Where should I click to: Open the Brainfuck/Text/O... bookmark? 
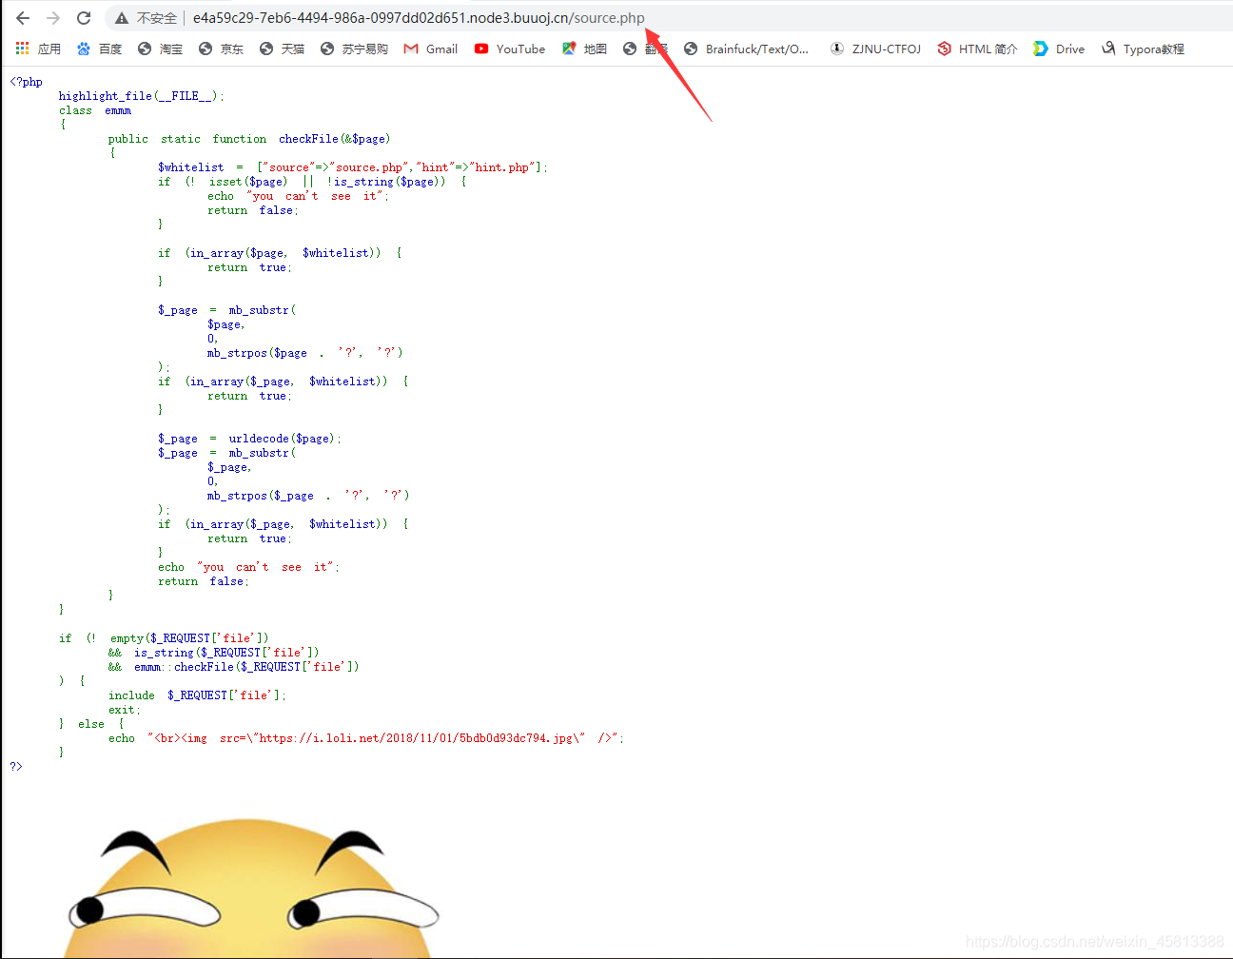[746, 49]
